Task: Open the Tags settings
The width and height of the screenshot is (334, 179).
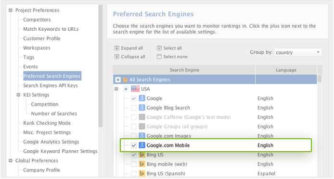Action: click(29, 57)
